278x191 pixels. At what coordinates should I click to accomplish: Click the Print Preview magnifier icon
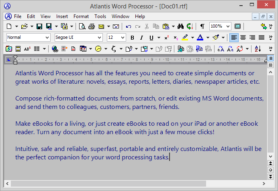[x=82, y=26]
